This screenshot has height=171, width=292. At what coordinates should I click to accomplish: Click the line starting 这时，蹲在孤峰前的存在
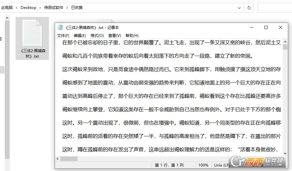click(x=170, y=149)
